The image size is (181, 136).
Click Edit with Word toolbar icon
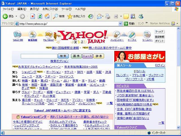(x=116, y=16)
